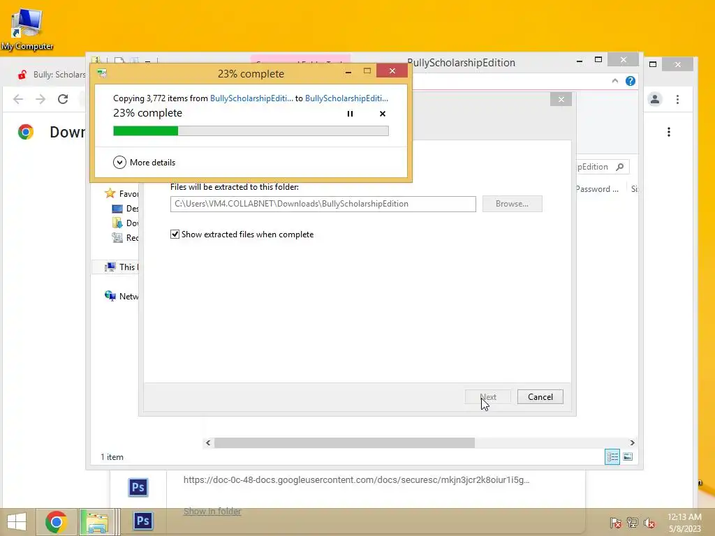Select Desktop in Explorer navigation pane
Viewport: 715px width, 536px height.
pos(125,208)
